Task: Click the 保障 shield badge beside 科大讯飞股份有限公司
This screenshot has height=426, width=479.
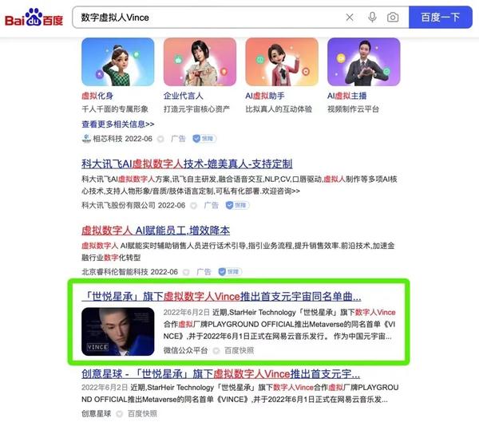Action: 237,205
